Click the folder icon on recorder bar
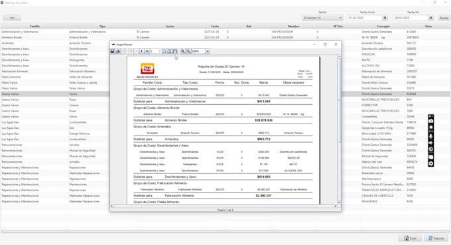 431,157
